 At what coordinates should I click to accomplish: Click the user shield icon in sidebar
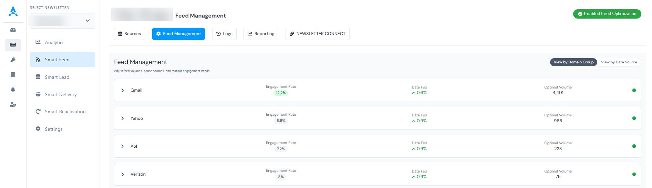13,104
